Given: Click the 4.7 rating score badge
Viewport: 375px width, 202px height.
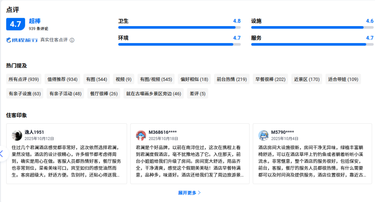Looking at the screenshot, I should (x=15, y=24).
